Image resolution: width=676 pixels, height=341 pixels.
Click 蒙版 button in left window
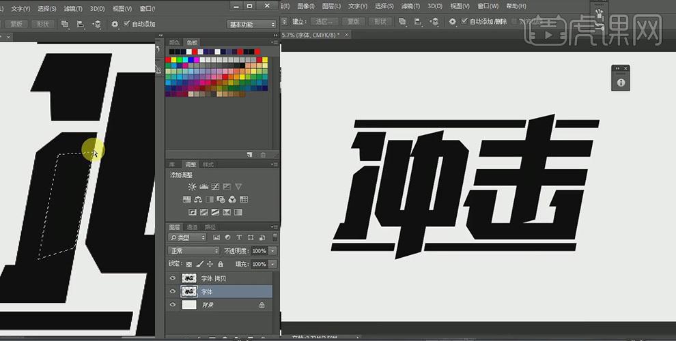pyautogui.click(x=16, y=24)
